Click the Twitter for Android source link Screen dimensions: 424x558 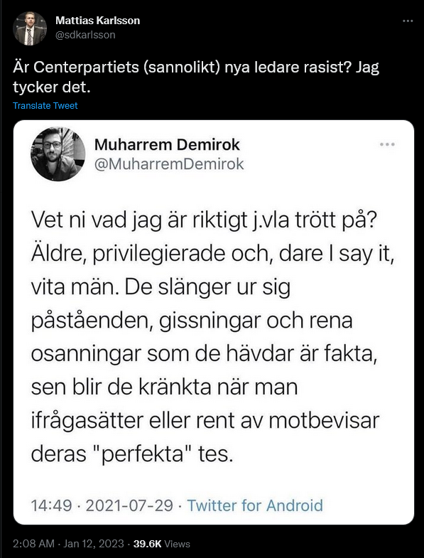pos(255,505)
